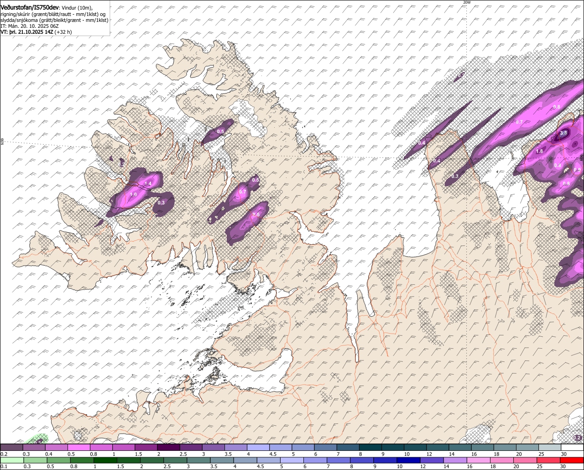Click the valid time 'VT: þri. 21.10.2025 14Z (+32 h)'
This screenshot has width=584, height=470.
[36, 32]
